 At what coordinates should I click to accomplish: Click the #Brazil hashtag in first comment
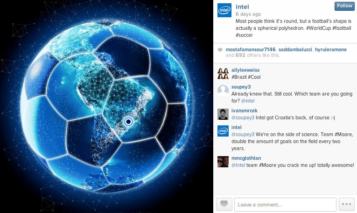tap(239, 77)
